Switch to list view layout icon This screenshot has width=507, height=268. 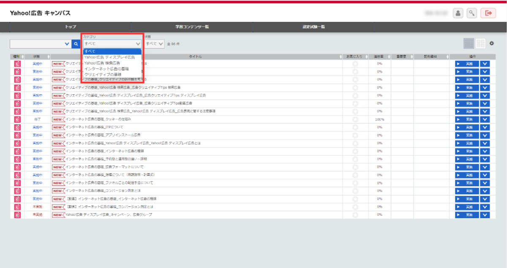469,43
